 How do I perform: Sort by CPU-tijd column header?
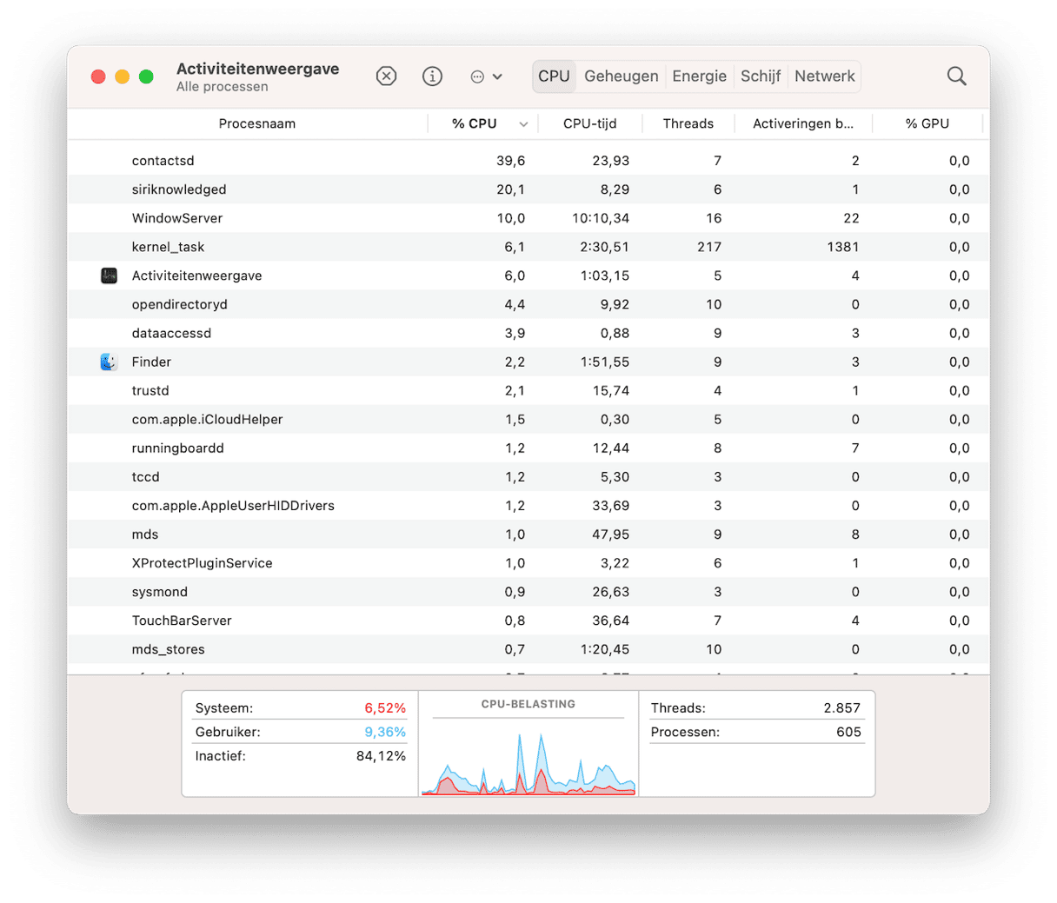[589, 123]
